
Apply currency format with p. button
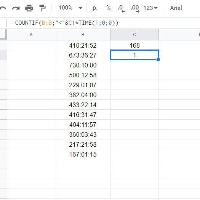[x=95, y=8]
